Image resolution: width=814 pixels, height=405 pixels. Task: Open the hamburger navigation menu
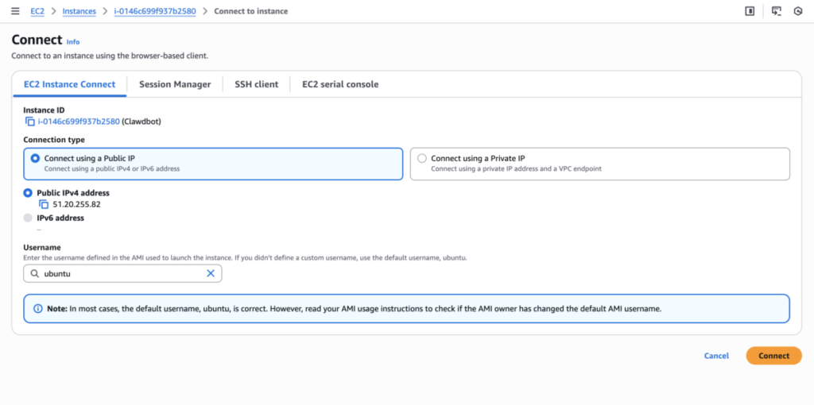click(x=14, y=11)
